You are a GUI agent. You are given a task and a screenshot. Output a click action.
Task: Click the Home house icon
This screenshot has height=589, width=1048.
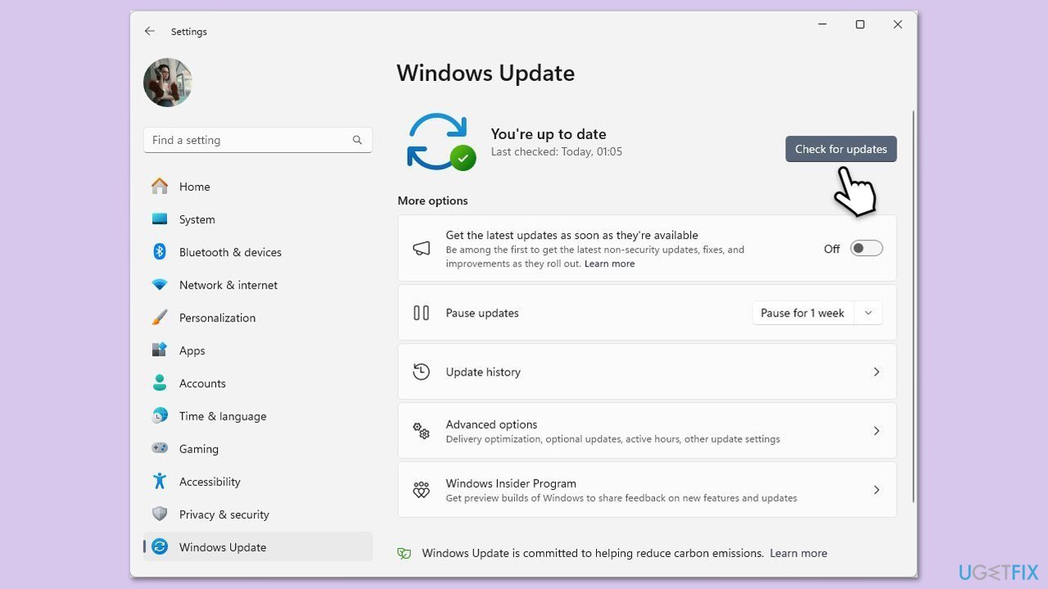click(160, 187)
